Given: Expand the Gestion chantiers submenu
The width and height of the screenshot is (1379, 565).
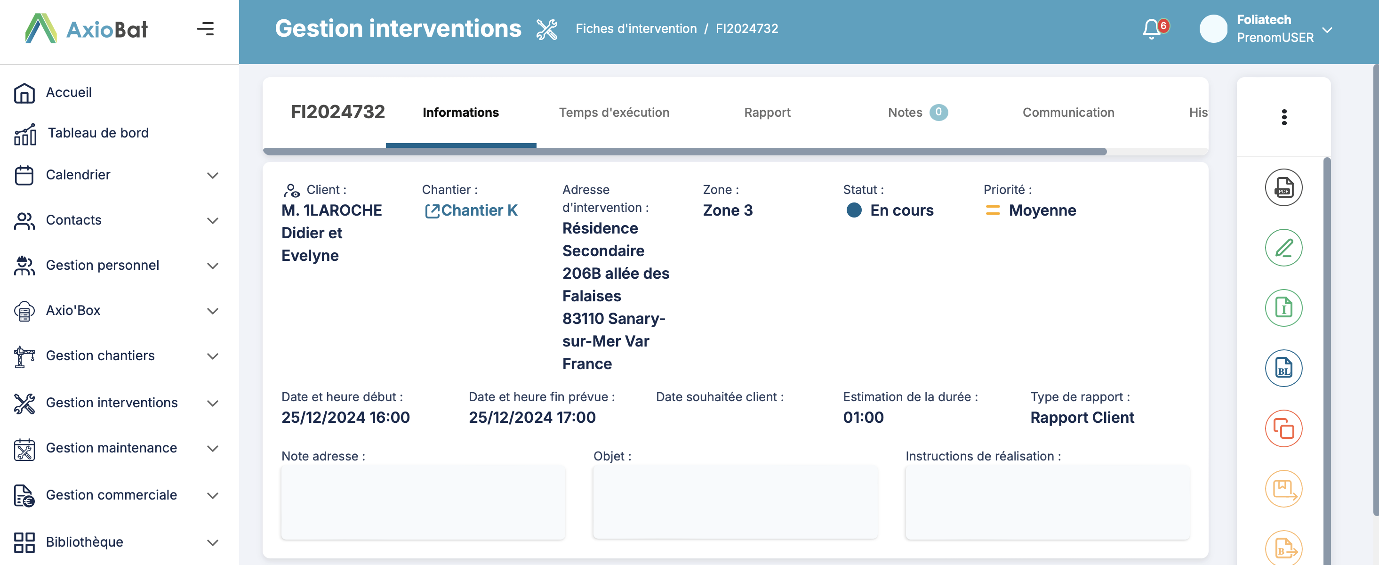Looking at the screenshot, I should pos(213,356).
